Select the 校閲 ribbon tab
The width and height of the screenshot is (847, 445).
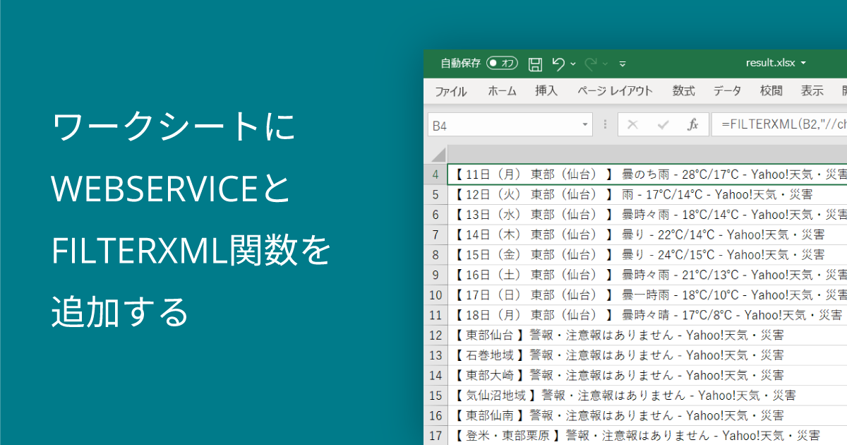(770, 90)
